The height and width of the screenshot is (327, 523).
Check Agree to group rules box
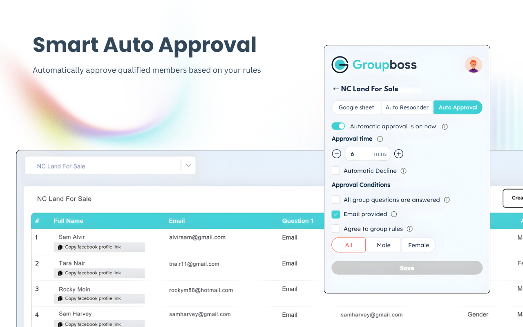[x=336, y=229]
